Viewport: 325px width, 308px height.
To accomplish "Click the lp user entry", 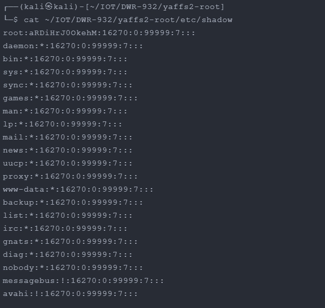I will (x=63, y=124).
